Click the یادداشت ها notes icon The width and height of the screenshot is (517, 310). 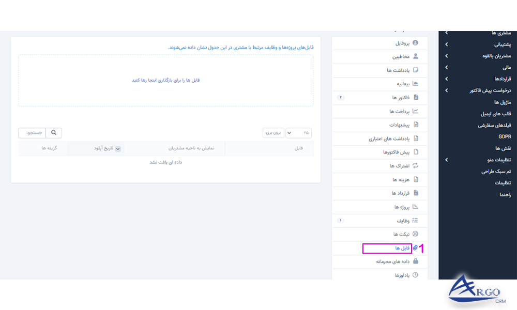416,70
